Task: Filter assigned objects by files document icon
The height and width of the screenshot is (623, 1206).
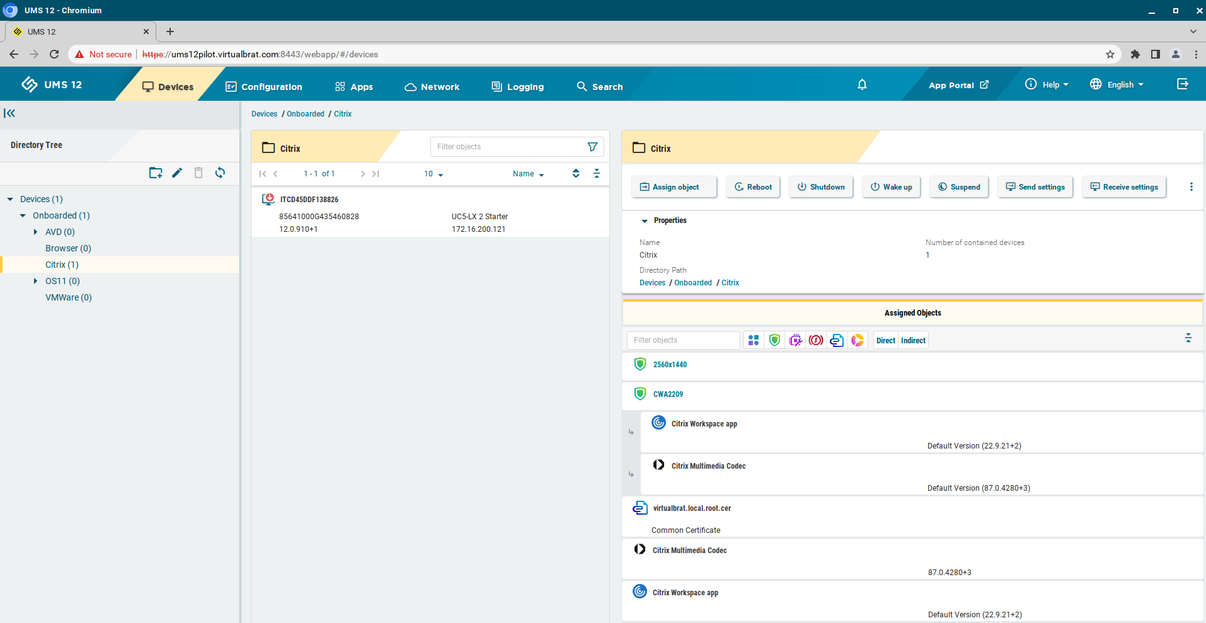Action: tap(837, 340)
